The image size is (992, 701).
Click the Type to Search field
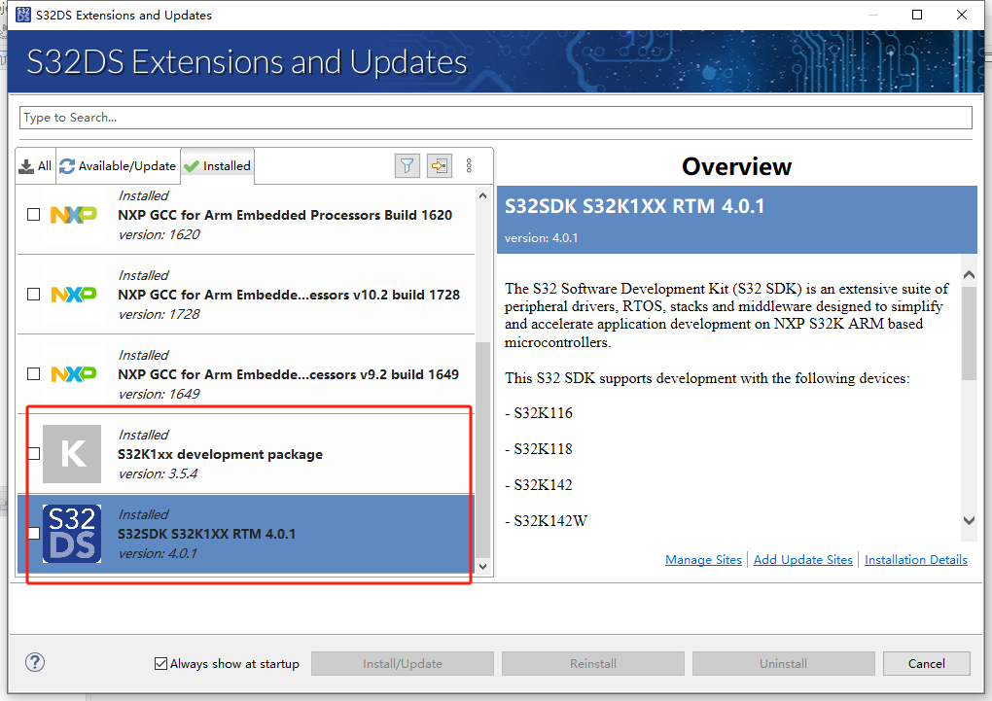point(495,118)
